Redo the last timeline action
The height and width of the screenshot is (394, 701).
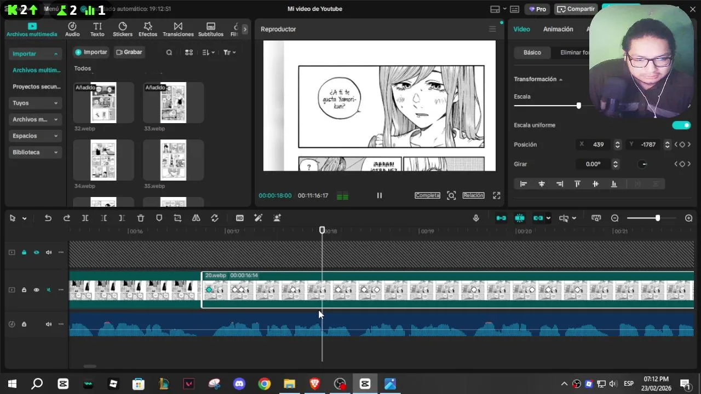pos(67,218)
